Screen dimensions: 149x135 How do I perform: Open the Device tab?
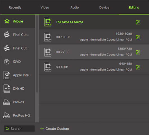[104, 7]
